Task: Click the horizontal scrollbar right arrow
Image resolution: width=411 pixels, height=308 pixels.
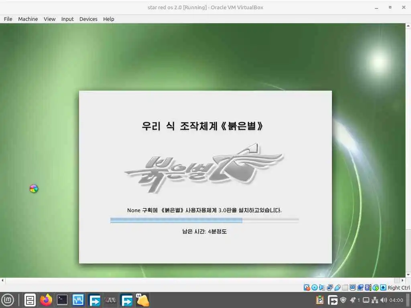Action: click(x=402, y=280)
